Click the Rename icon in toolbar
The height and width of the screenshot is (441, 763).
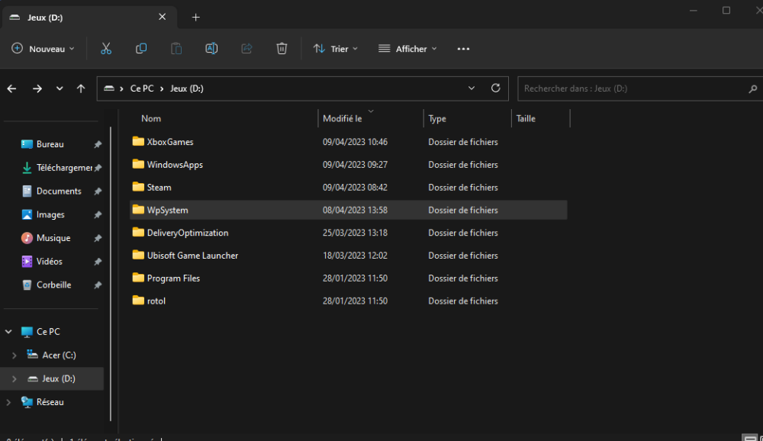click(x=211, y=49)
